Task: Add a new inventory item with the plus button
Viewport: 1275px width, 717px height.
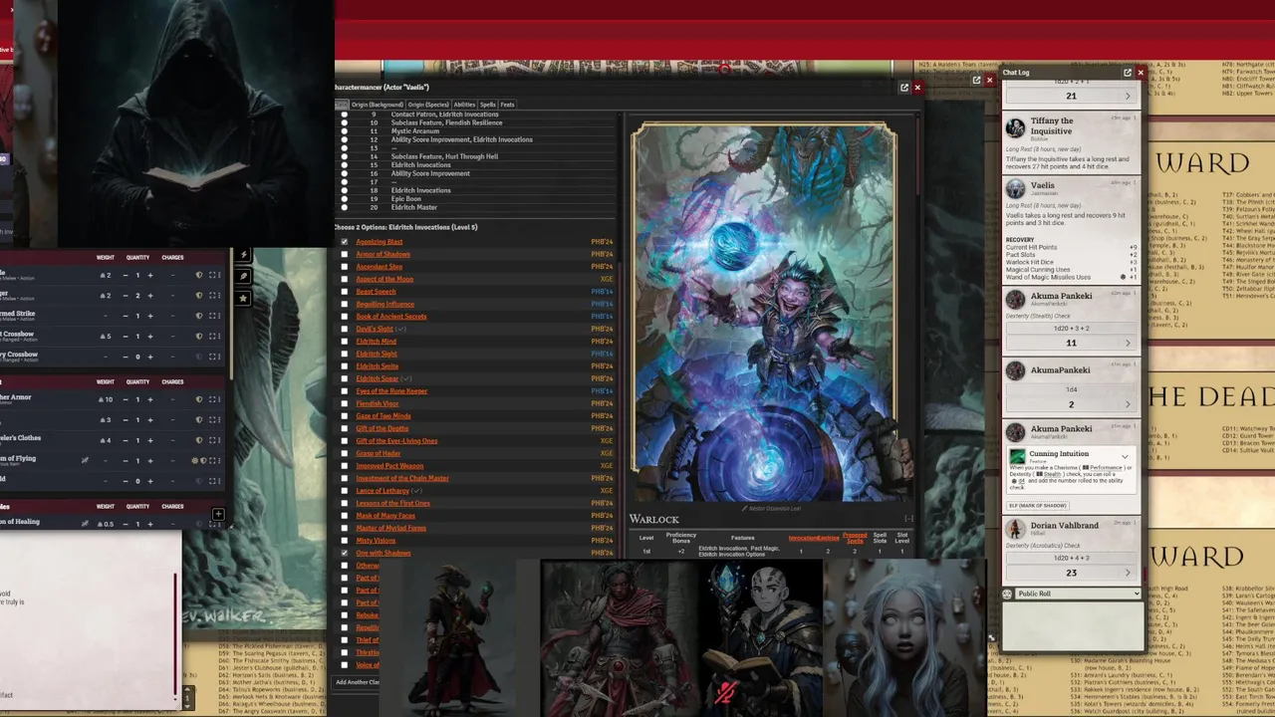Action: [218, 515]
